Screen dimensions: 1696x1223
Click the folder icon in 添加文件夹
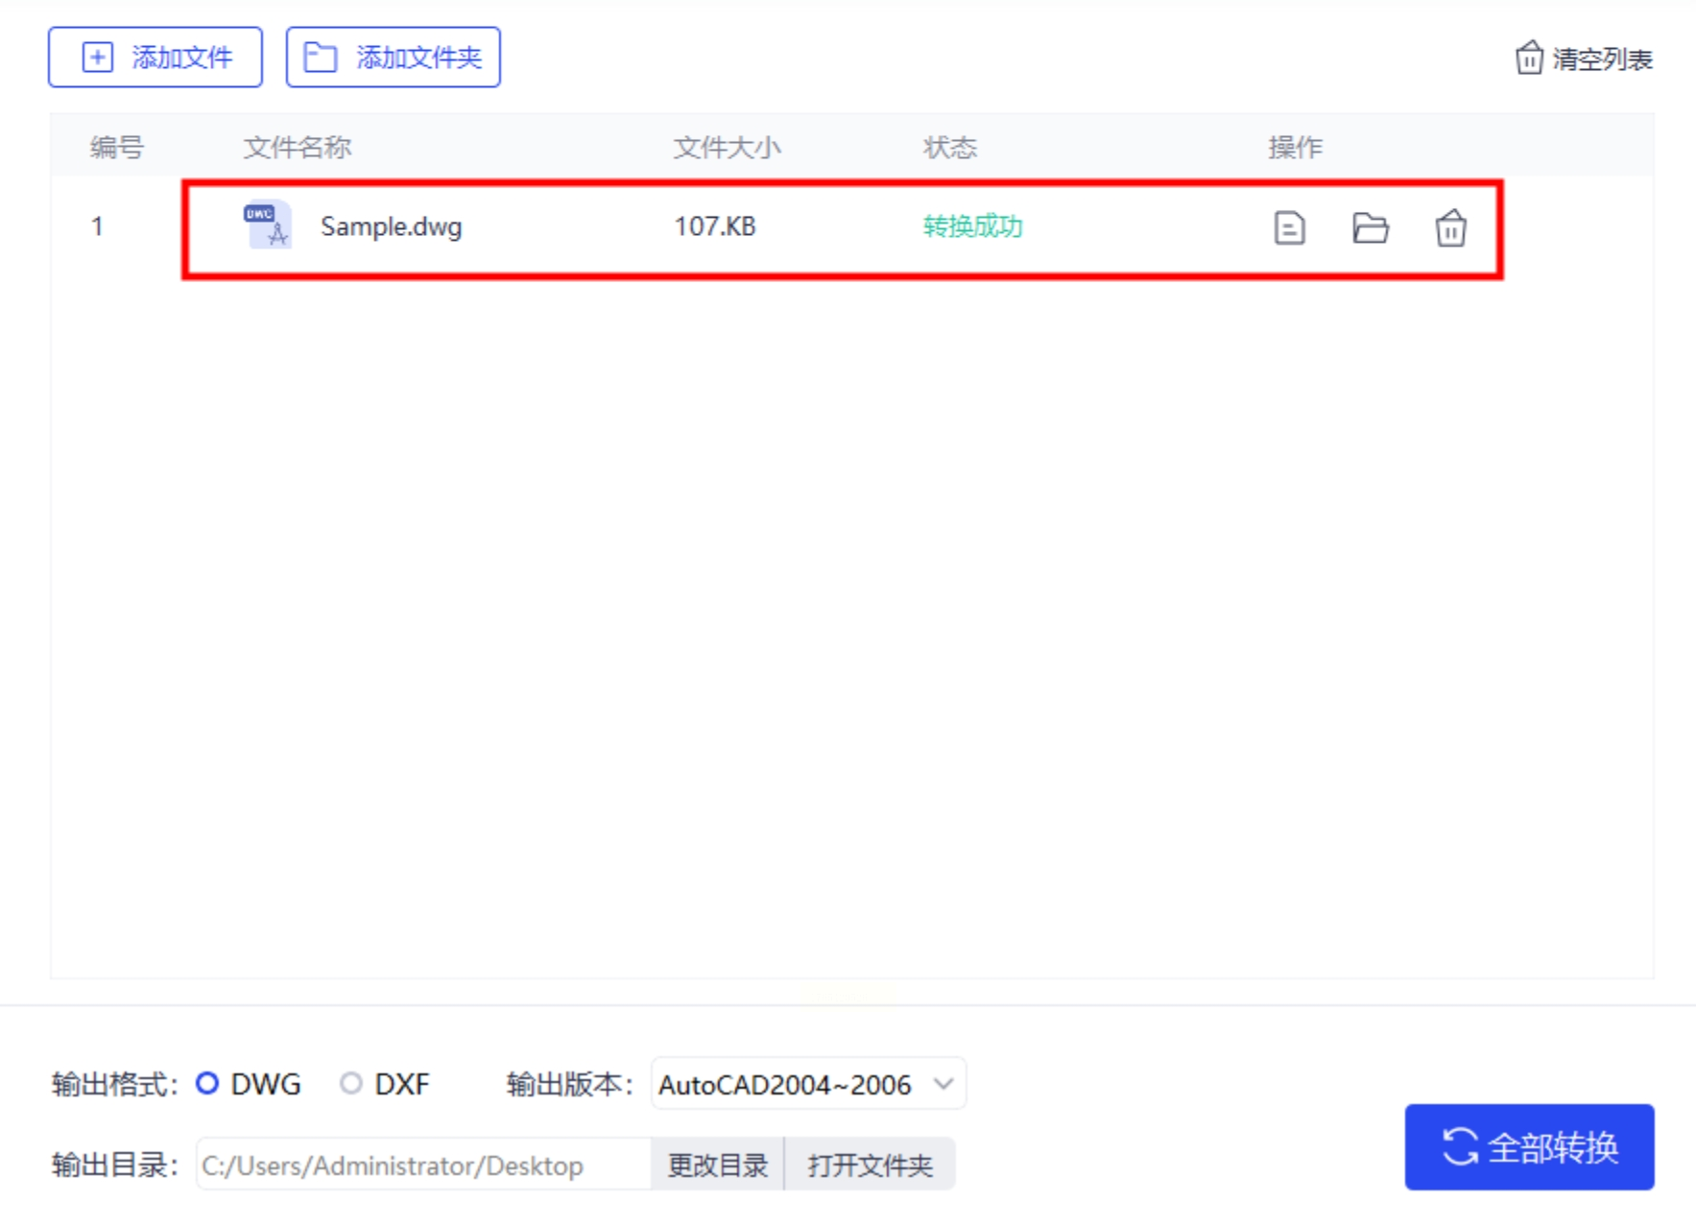click(x=320, y=58)
